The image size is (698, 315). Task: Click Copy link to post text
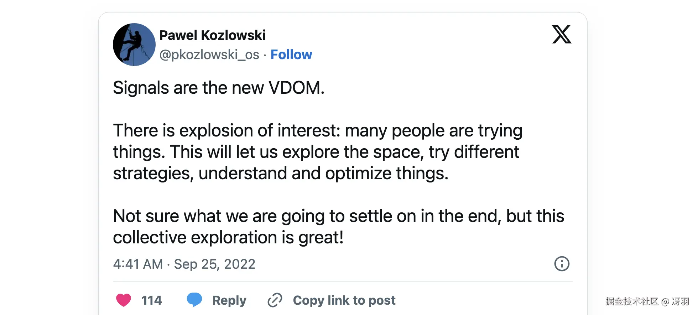tap(344, 300)
